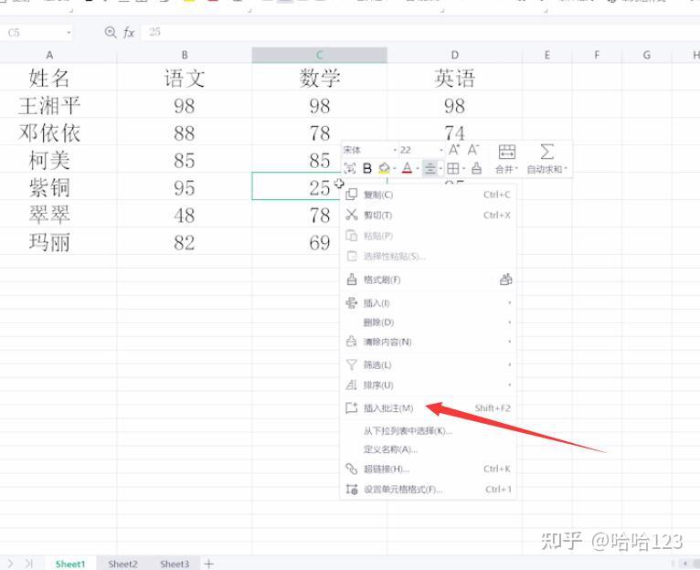Viewport: 700px width, 570px height.
Task: Open fill color dropdown arrow
Action: coord(395,169)
